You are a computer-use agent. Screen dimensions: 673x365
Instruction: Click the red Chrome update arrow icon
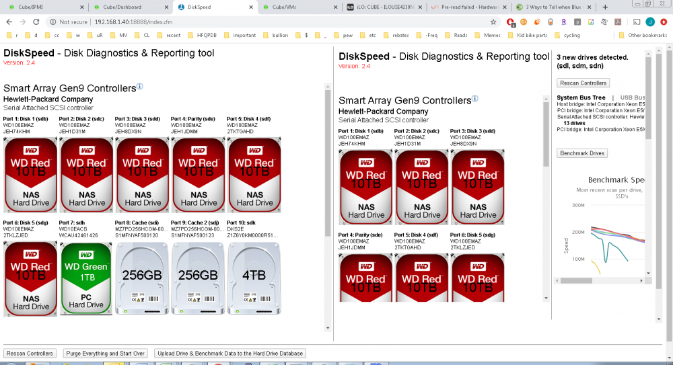click(x=664, y=22)
